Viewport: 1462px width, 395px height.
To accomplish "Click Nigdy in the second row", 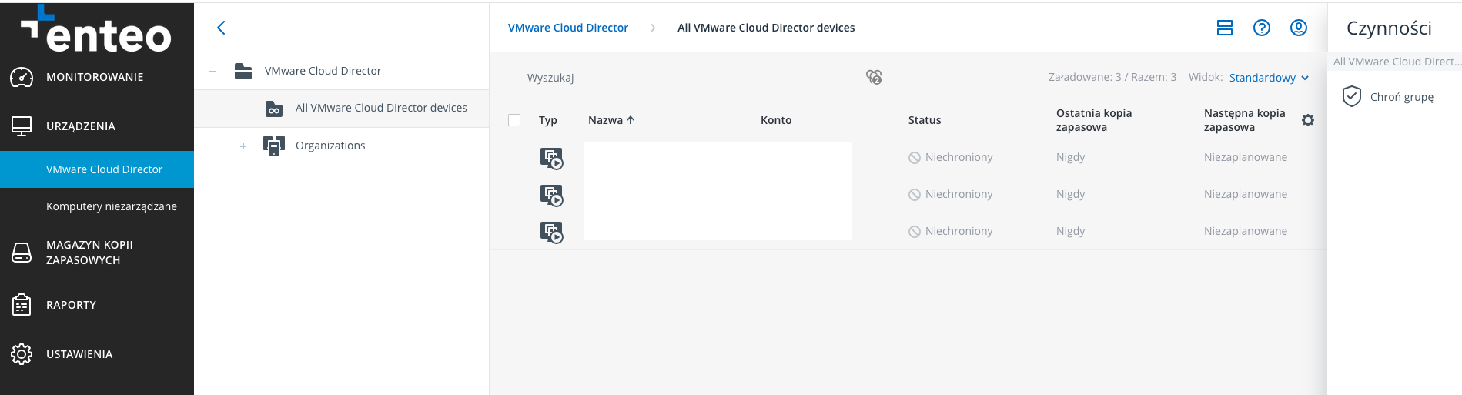I will 1070,194.
